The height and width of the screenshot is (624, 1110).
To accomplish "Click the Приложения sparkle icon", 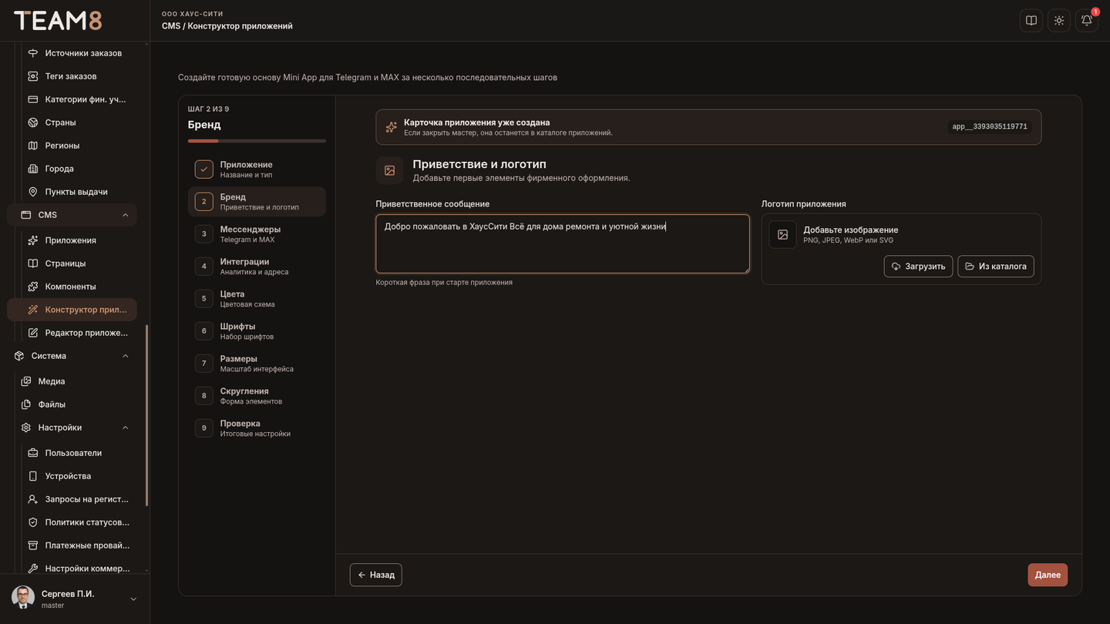I will [x=33, y=240].
